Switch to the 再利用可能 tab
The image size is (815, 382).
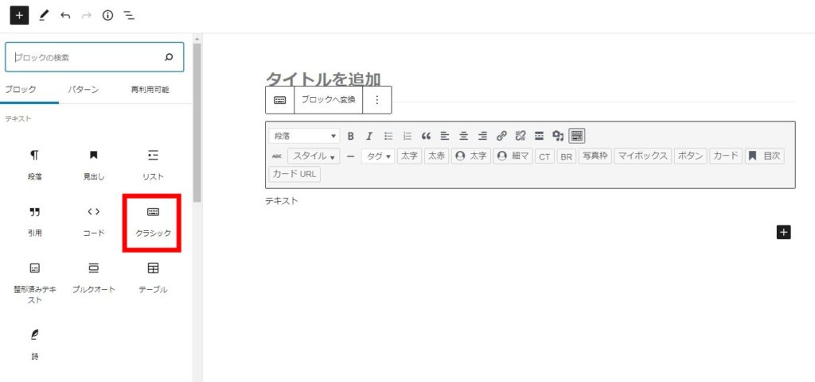[150, 90]
